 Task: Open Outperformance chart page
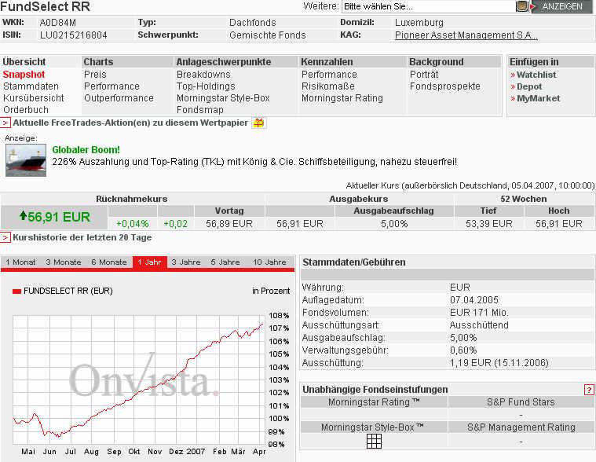(119, 98)
